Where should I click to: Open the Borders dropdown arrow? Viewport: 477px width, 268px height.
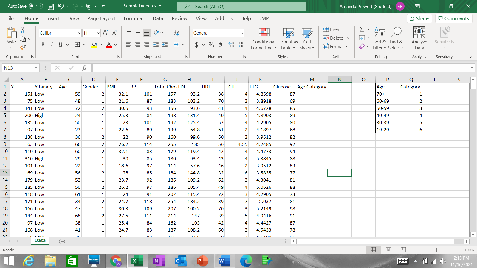[x=84, y=45]
